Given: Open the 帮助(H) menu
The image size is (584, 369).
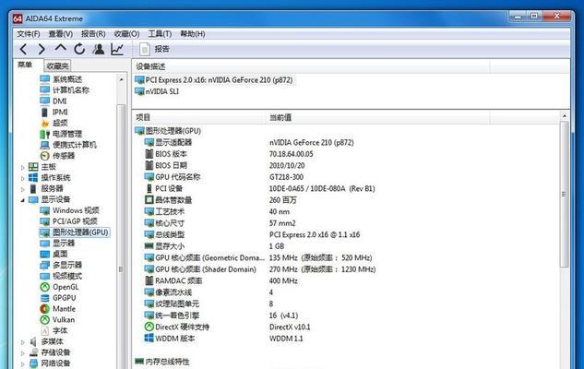Looking at the screenshot, I should [x=193, y=34].
